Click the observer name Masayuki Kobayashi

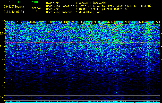[x=92, y=3]
